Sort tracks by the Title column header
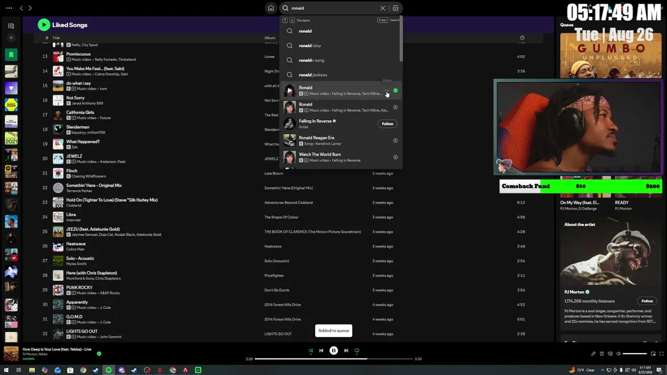The image size is (667, 375). tap(56, 38)
